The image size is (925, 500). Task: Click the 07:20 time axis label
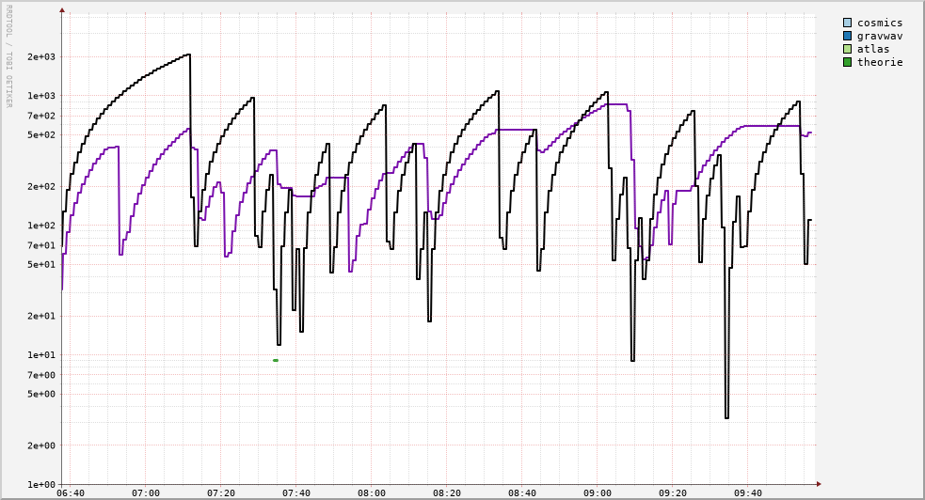pyautogui.click(x=221, y=493)
